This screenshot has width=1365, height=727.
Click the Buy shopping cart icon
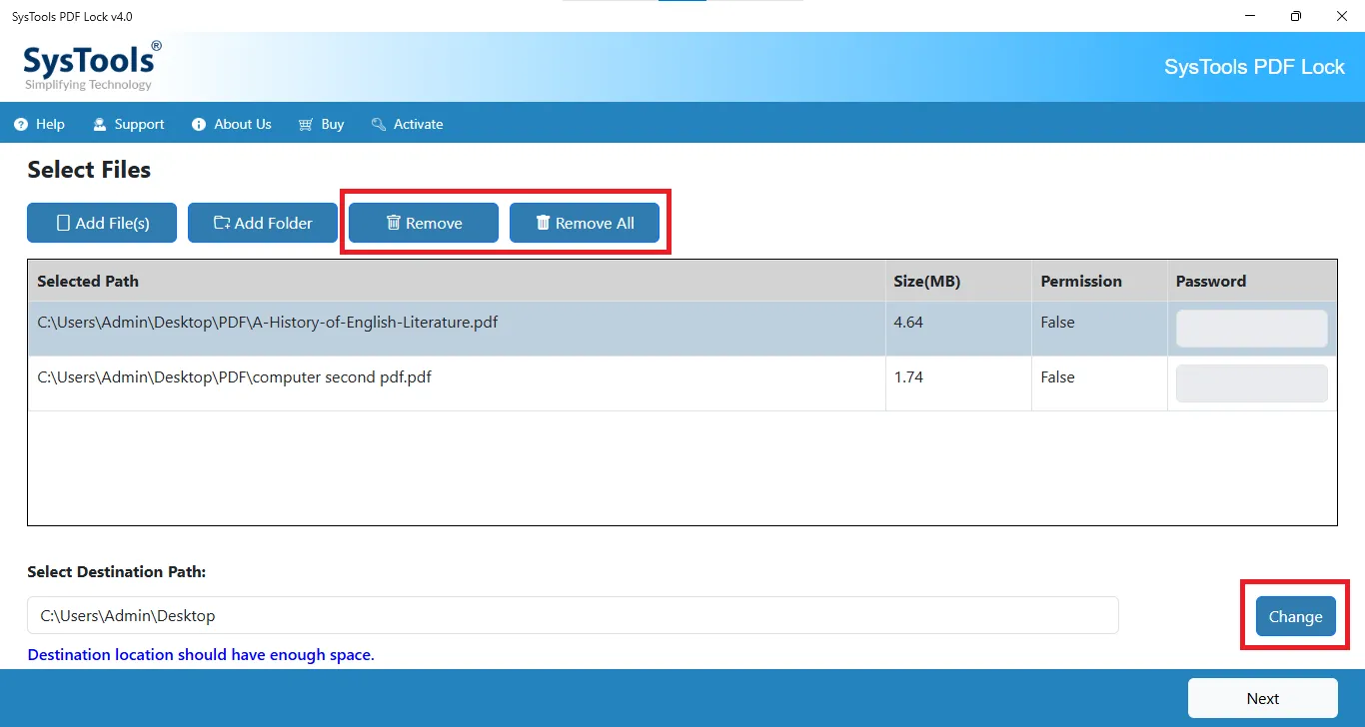point(306,125)
